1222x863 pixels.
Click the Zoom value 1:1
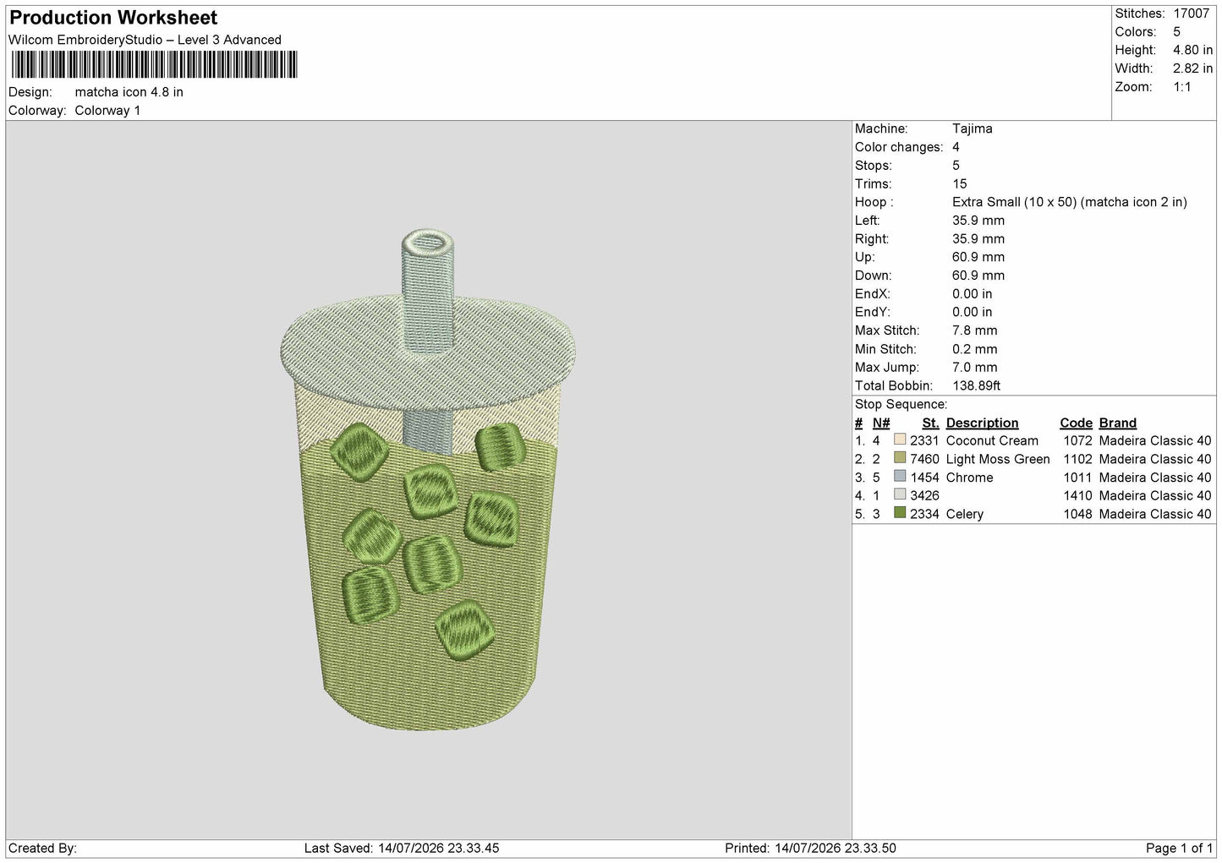[1182, 87]
